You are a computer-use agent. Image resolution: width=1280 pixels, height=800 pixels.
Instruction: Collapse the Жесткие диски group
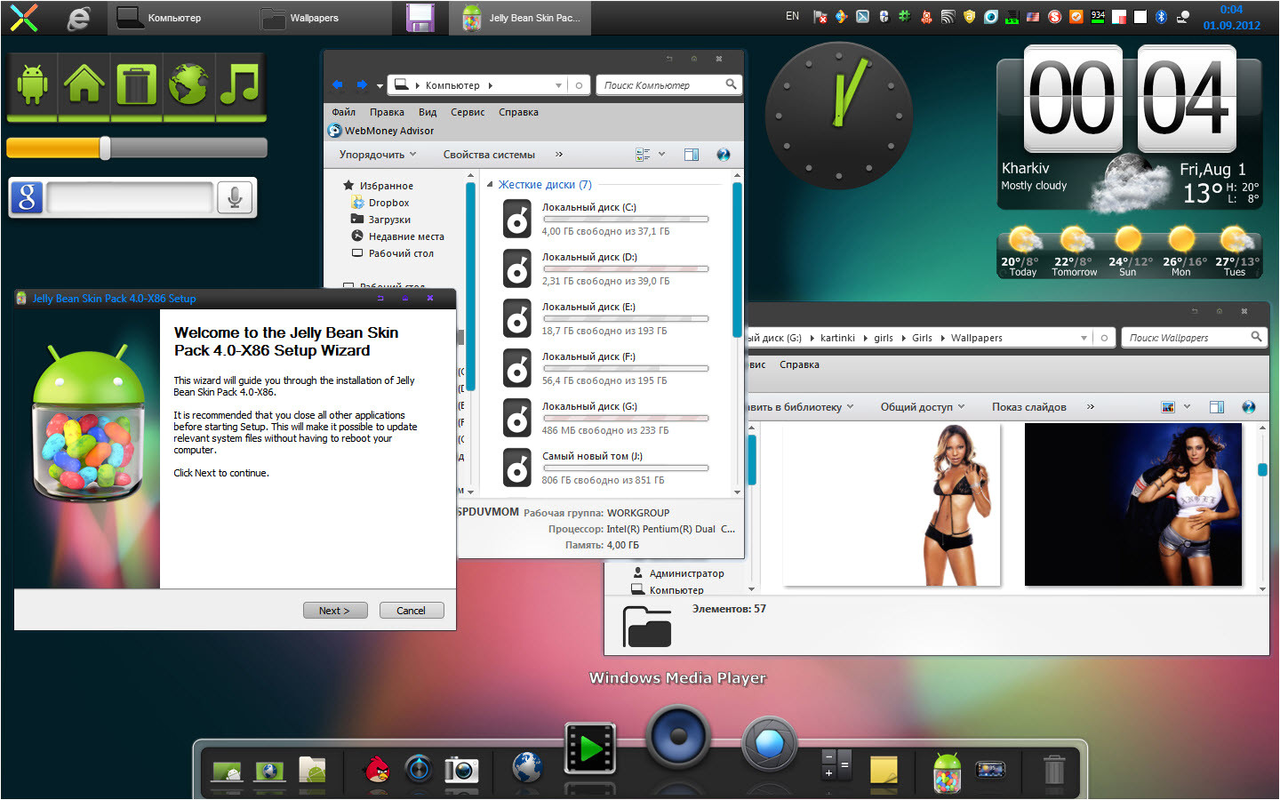point(490,185)
